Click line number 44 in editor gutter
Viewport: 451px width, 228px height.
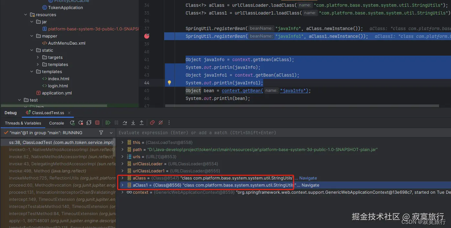coord(146,83)
